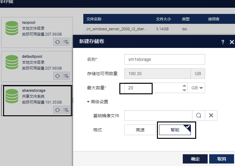The width and height of the screenshot is (235, 166).
Task: Sort by 使用者 column header
Action: [214, 19]
